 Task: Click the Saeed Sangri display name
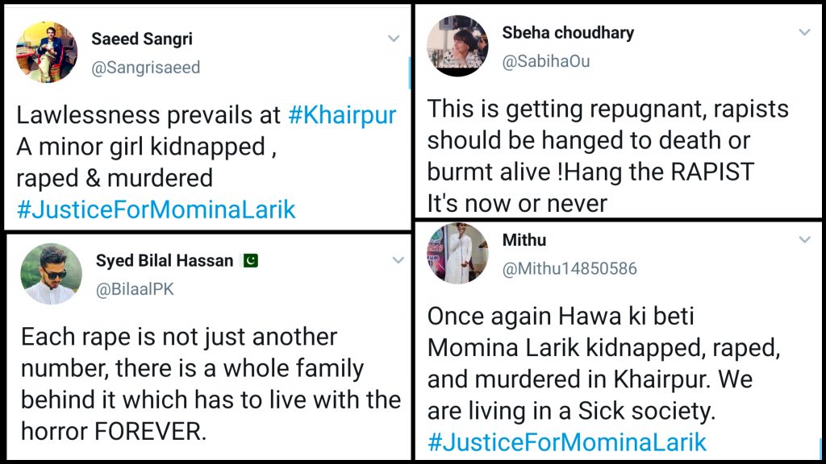[142, 39]
